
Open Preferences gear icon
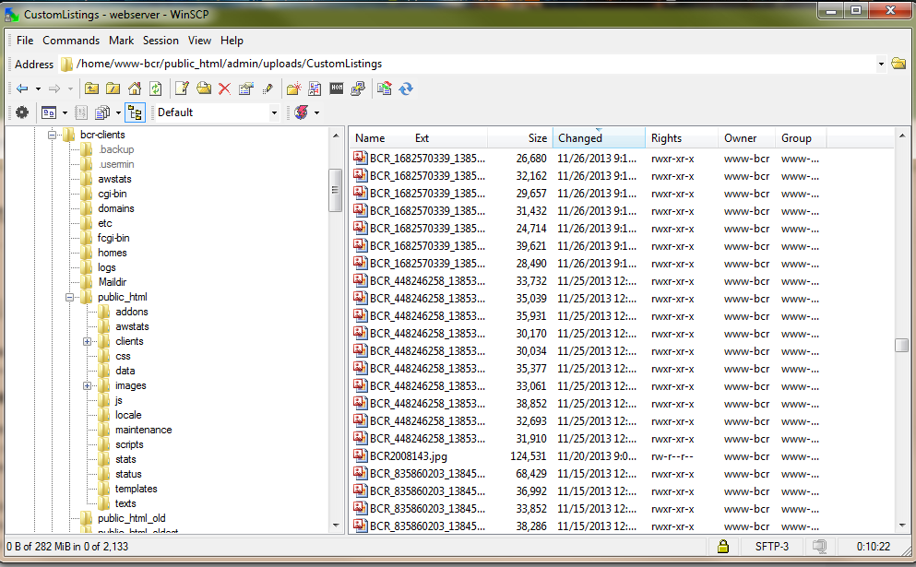point(22,112)
